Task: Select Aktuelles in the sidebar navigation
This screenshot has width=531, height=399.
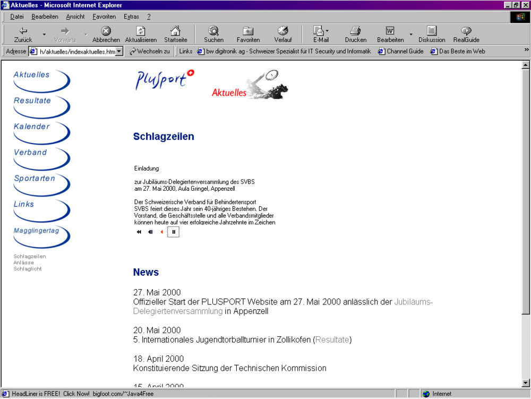Action: click(x=41, y=81)
